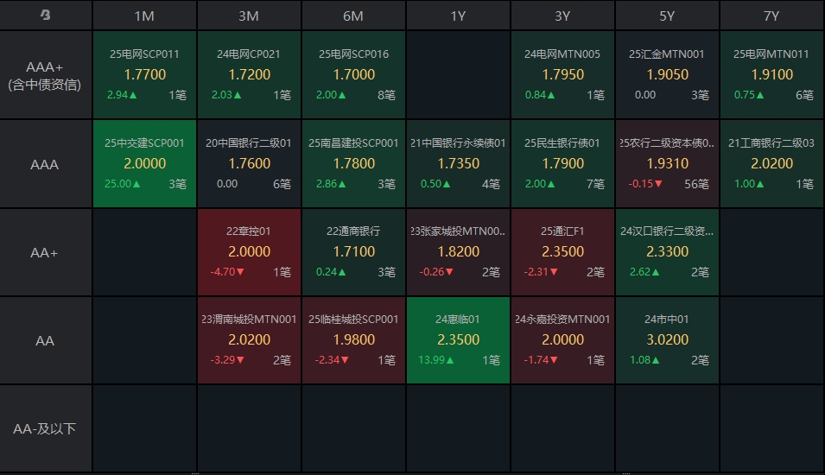Image resolution: width=825 pixels, height=475 pixels.
Task: Select the 25民生银行债01 bond cell
Action: click(562, 164)
